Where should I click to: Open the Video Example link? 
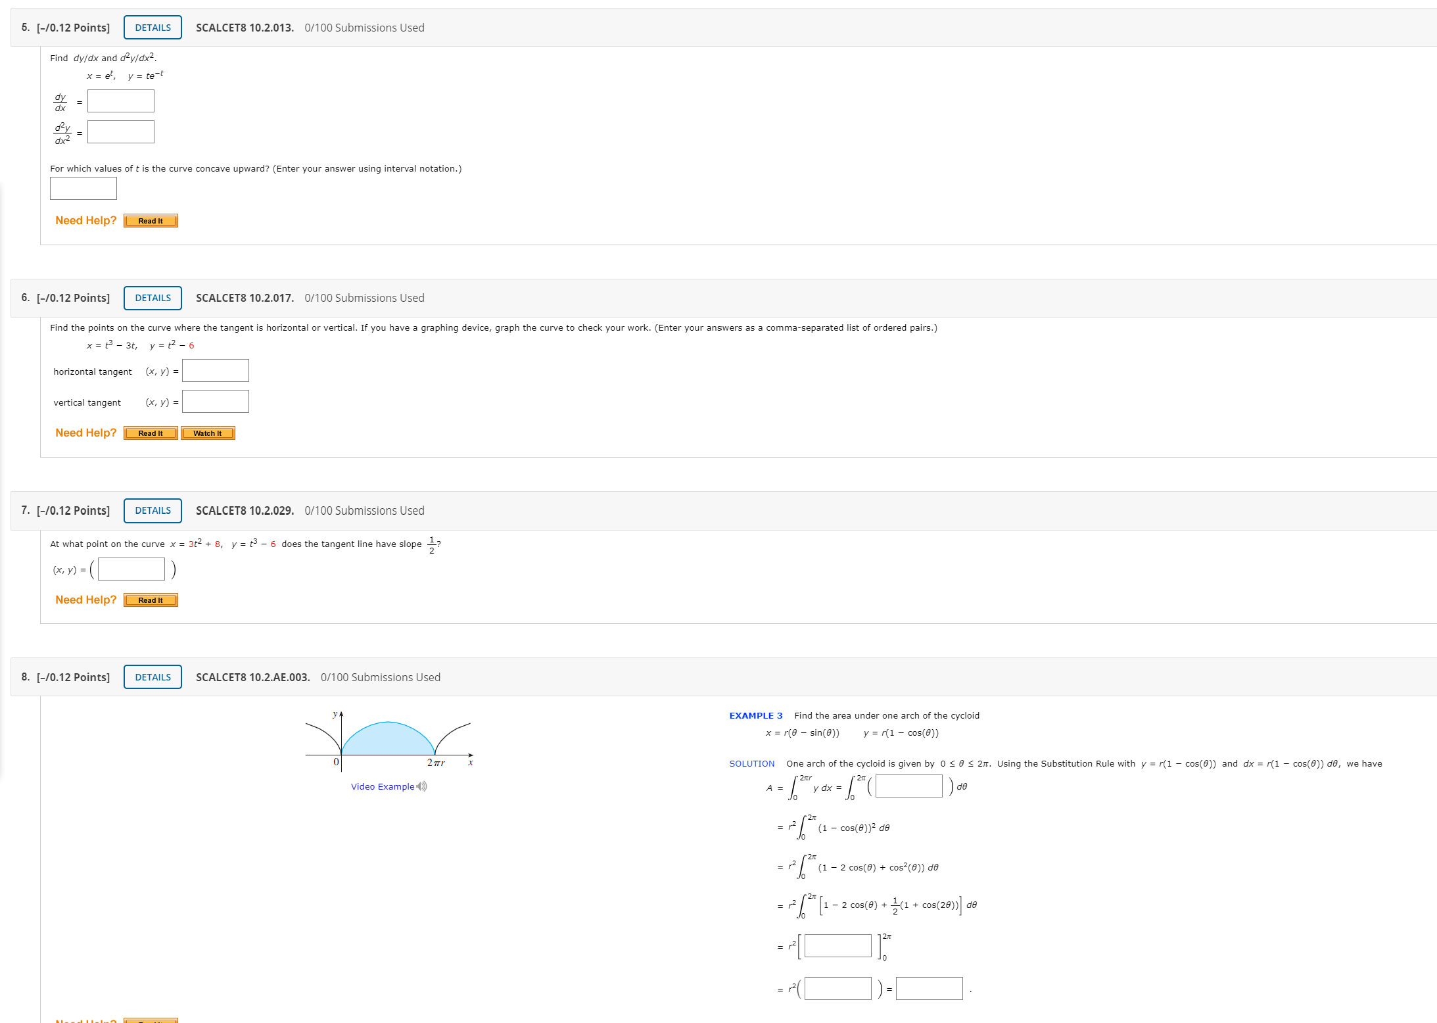382,786
